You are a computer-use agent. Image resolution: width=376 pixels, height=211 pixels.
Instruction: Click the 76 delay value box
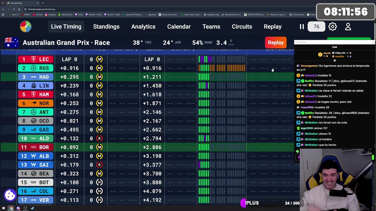[316, 27]
